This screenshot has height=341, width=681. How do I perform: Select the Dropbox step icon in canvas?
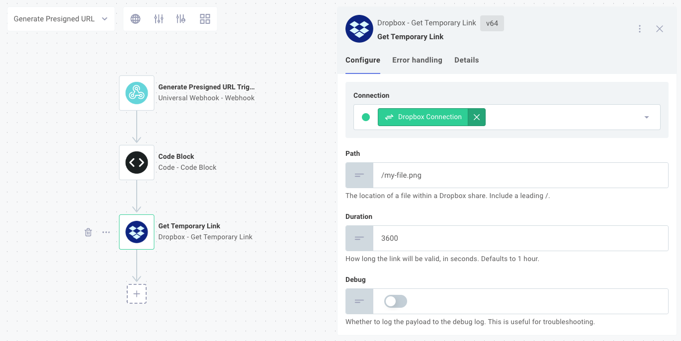[136, 232]
